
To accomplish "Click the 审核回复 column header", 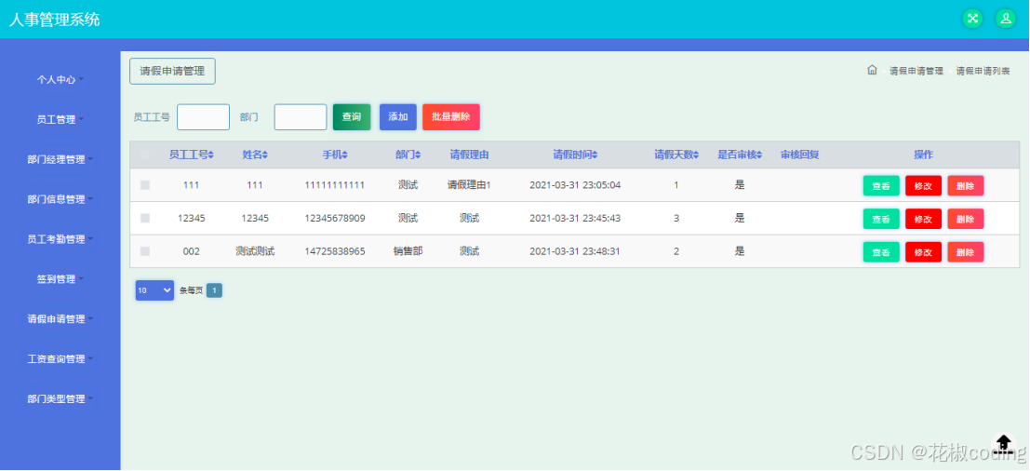I will [x=799, y=155].
